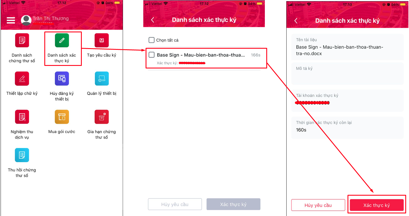Tap Gia hạn chứng thư số icon
This screenshot has width=409, height=216.
pyautogui.click(x=102, y=117)
